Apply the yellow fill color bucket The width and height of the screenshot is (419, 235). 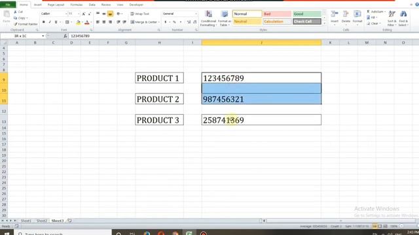[x=79, y=22]
